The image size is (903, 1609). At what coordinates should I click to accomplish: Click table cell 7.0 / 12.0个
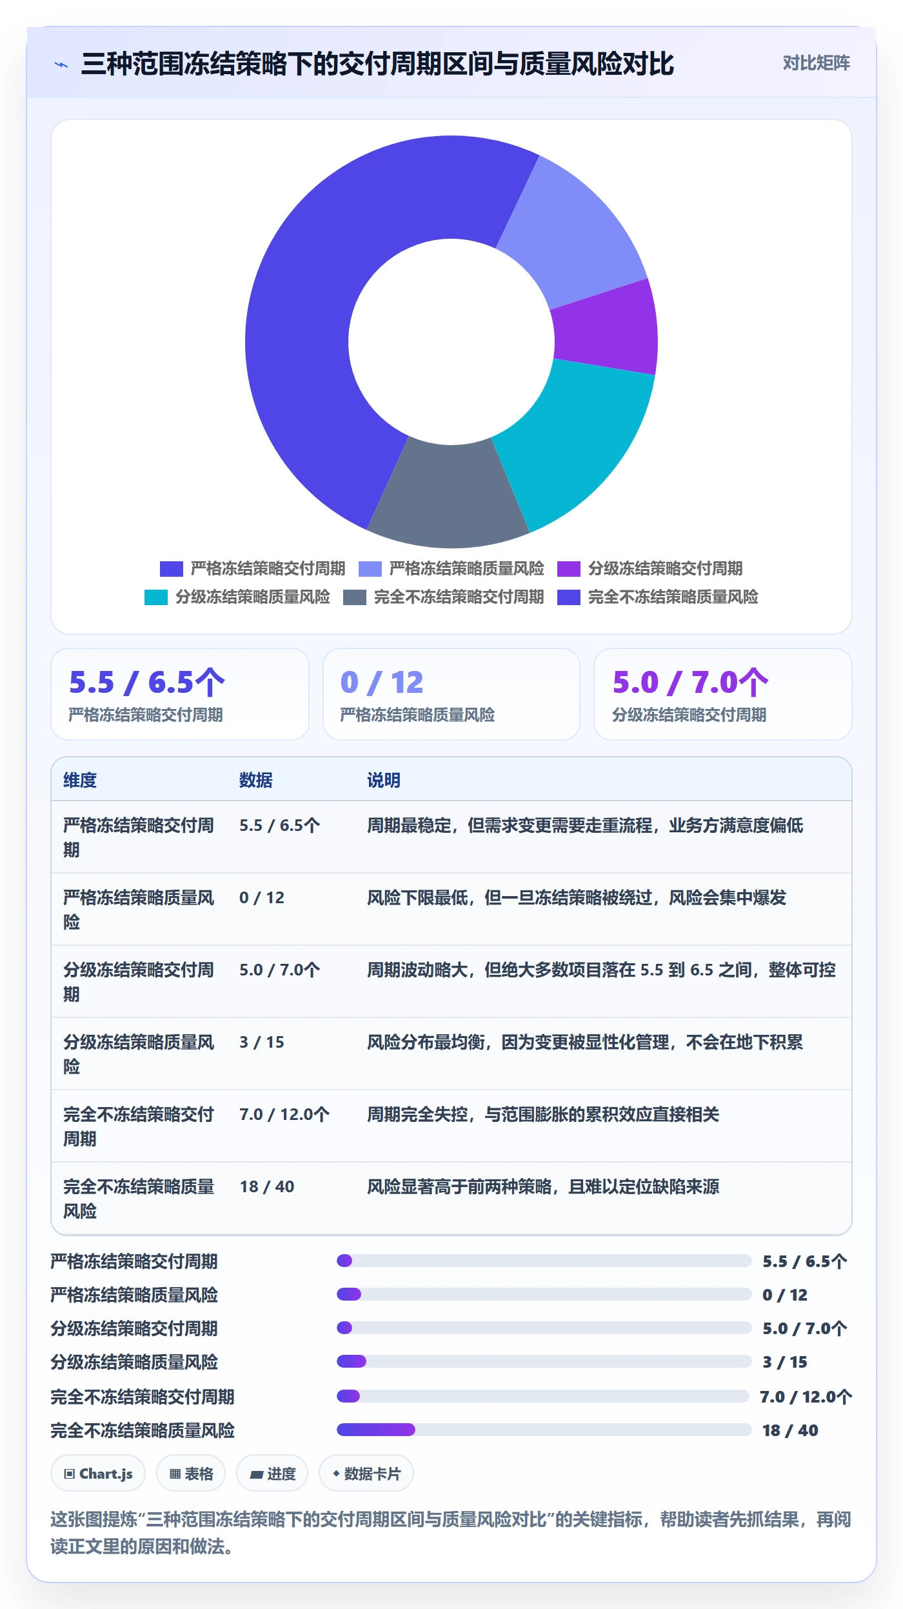(x=284, y=1114)
